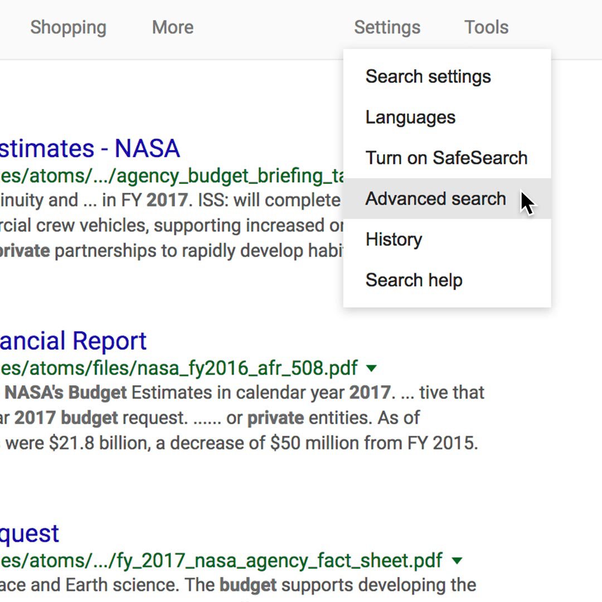Click the green arrow after nasa_fy2016_afr_508.pdf

tap(371, 368)
